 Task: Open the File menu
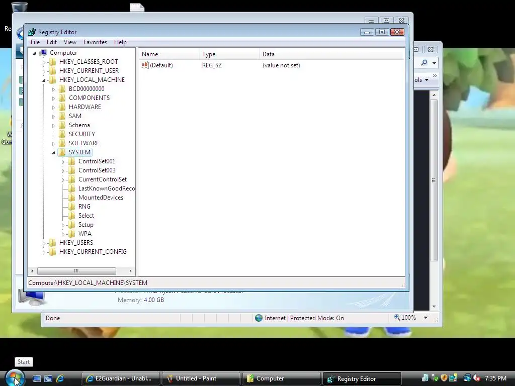pos(35,42)
